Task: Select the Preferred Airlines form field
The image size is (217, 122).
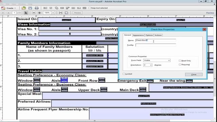Action: pyautogui.click(x=133, y=104)
